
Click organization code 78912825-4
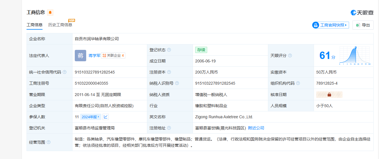[x=327, y=83]
